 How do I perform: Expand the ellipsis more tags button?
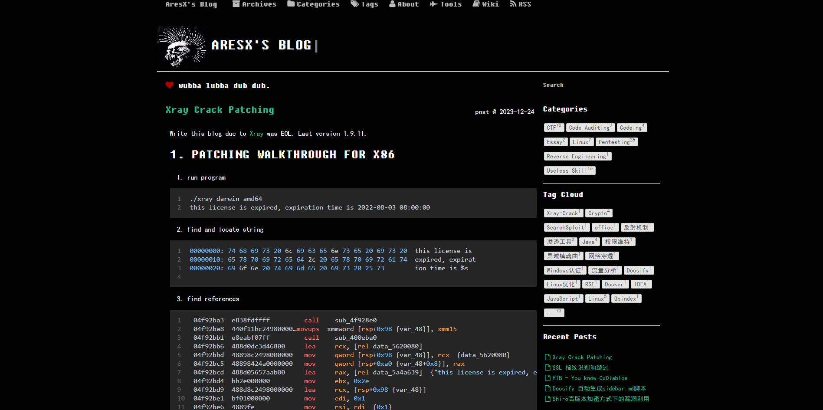coord(554,313)
